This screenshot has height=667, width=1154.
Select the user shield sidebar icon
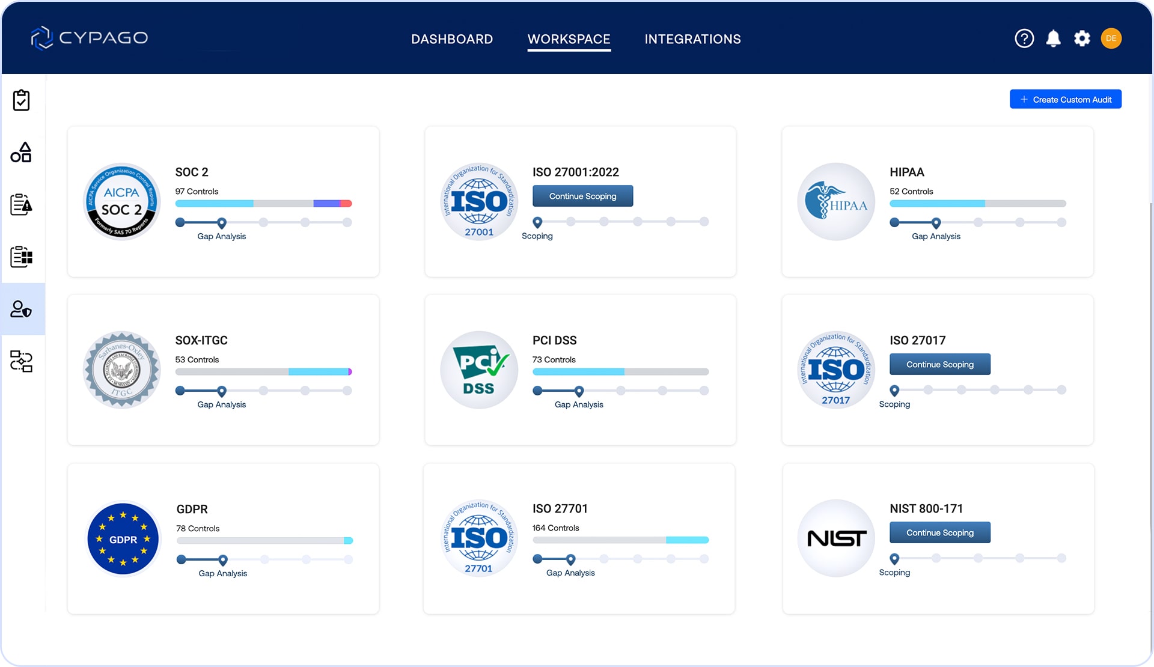pos(22,309)
